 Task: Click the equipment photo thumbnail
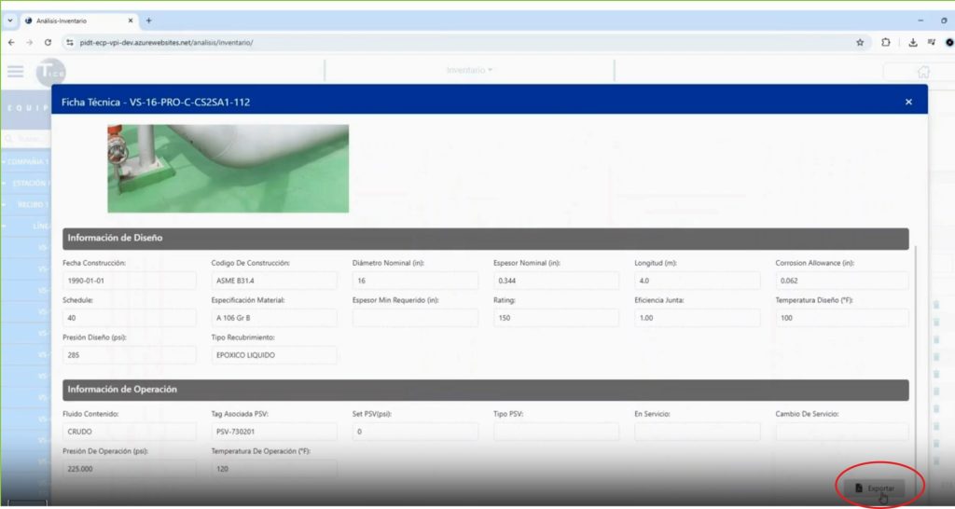[x=228, y=169]
